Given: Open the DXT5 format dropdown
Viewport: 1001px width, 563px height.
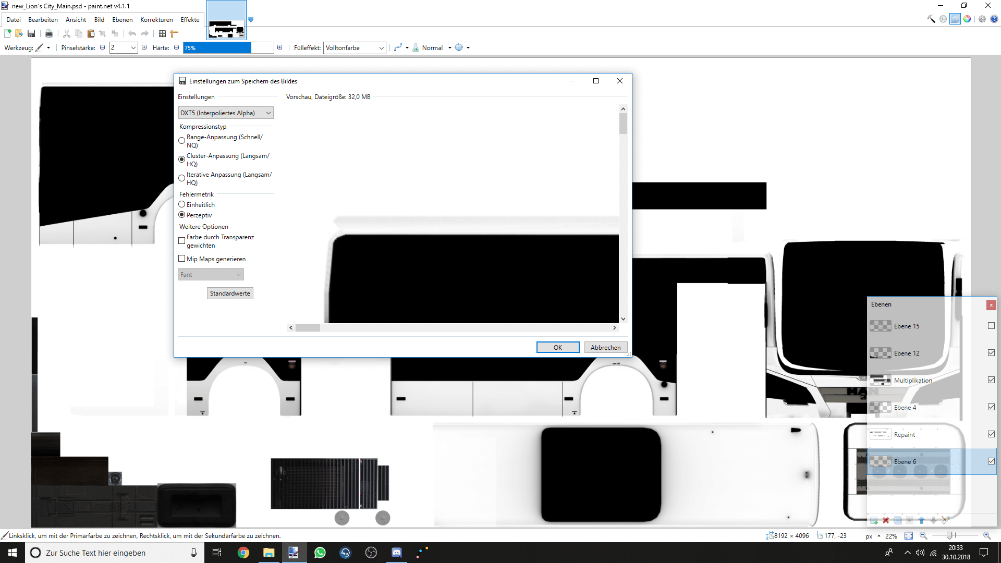Looking at the screenshot, I should [226, 113].
